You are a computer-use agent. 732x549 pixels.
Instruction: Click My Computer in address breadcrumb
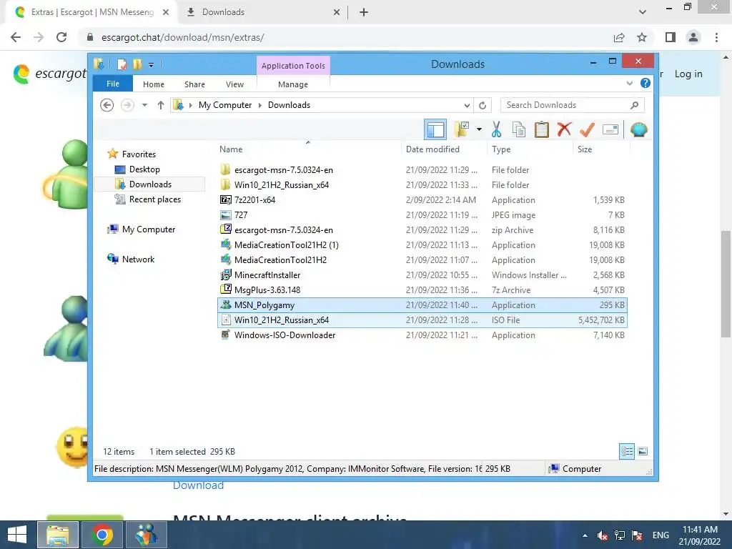click(225, 105)
